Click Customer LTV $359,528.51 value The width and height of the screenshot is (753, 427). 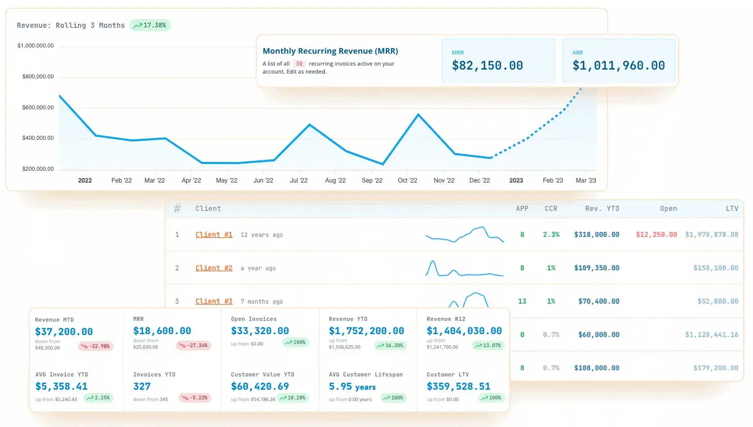point(459,387)
